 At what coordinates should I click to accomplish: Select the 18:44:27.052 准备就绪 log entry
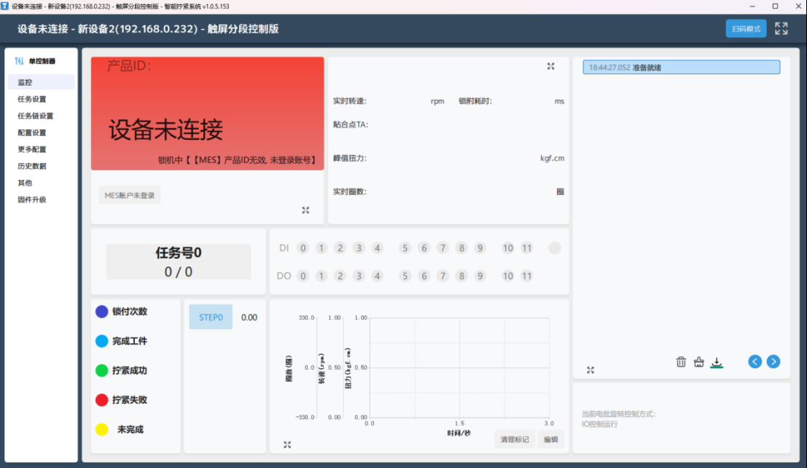(682, 67)
